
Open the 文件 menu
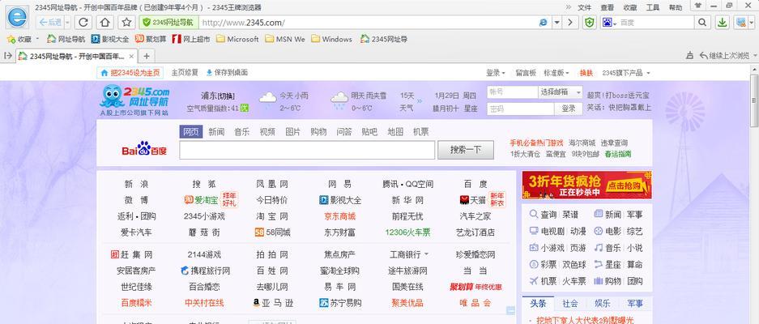point(584,7)
